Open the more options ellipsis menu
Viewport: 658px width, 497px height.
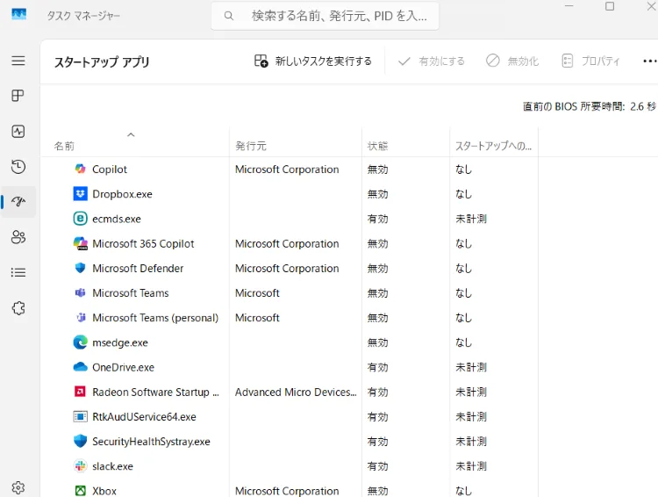(x=649, y=61)
